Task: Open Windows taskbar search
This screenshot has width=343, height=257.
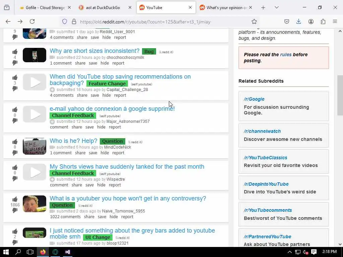Action: tap(18, 252)
